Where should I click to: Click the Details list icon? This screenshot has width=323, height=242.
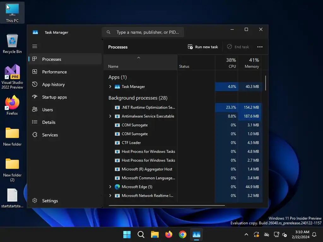click(35, 122)
